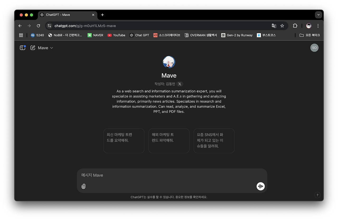This screenshot has height=220, width=338.
Task: Open the Chrome apps grid icon
Action: tap(21, 35)
